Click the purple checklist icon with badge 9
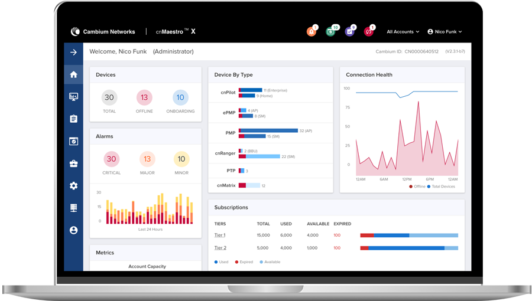Viewport: 532px width, 301px height. click(350, 32)
